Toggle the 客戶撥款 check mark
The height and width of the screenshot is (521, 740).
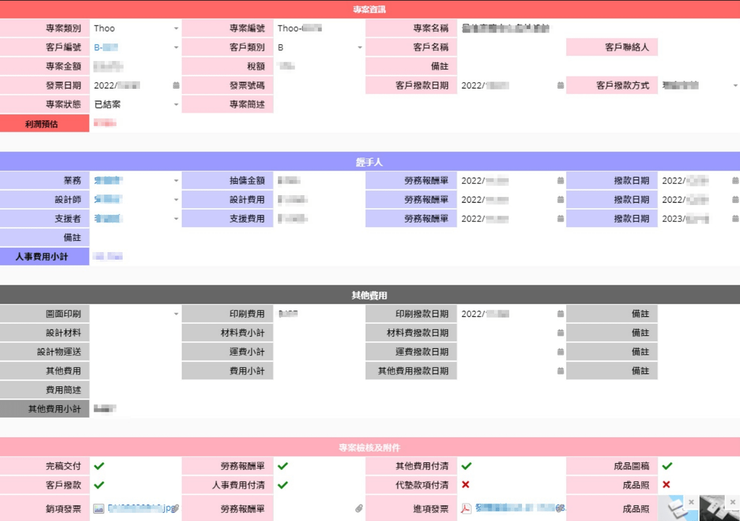(x=99, y=485)
